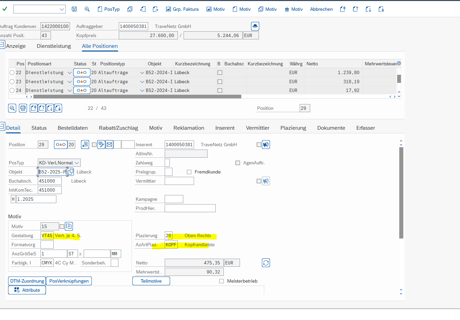
Task: Click the print icon below the table
Action: (23, 108)
